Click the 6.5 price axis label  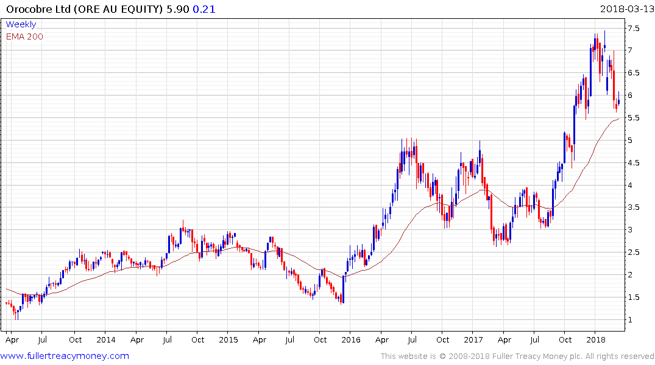point(633,72)
